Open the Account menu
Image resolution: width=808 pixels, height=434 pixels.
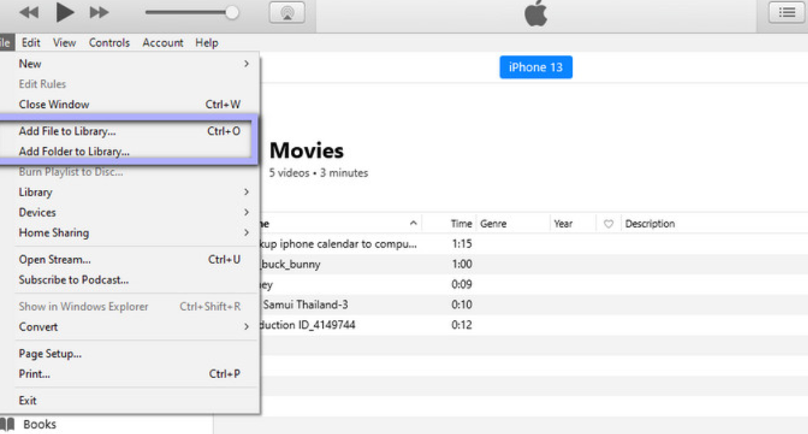pyautogui.click(x=163, y=43)
